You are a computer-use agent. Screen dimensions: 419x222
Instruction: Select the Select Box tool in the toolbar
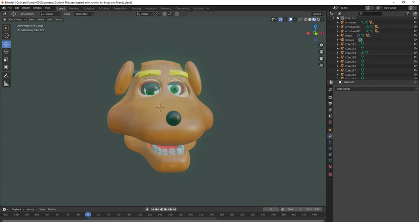click(x=6, y=28)
